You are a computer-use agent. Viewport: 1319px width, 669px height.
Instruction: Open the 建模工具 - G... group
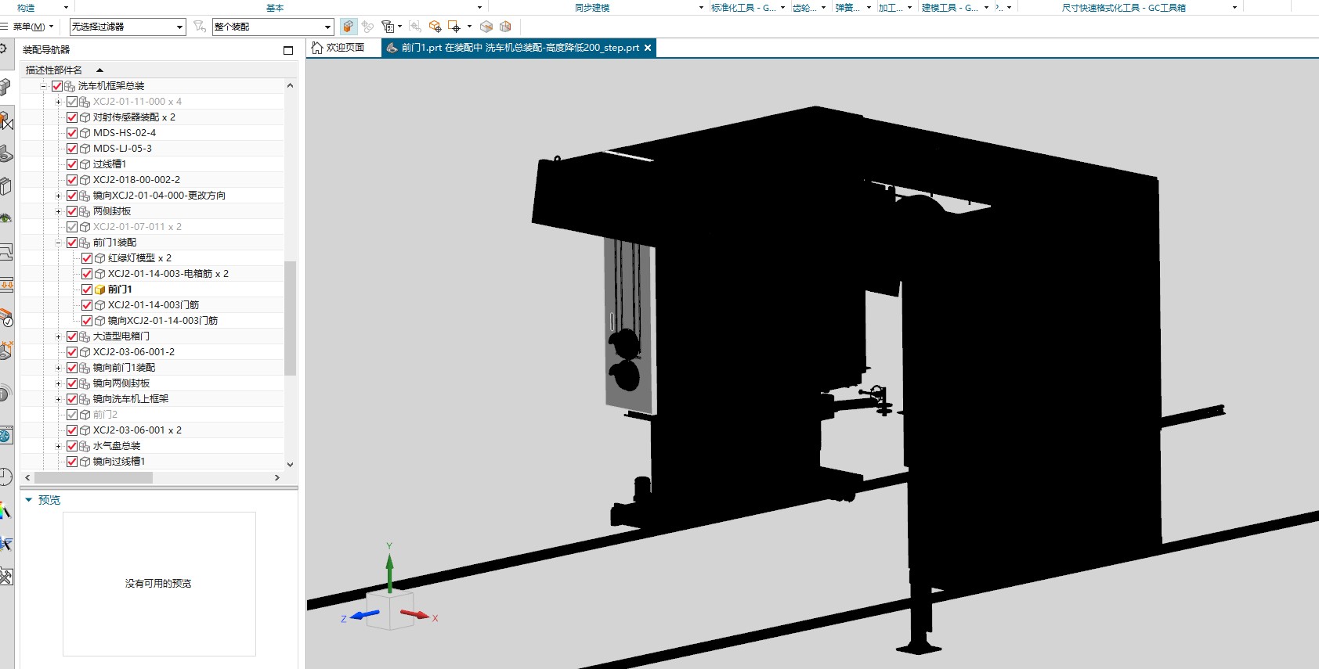pos(955,8)
